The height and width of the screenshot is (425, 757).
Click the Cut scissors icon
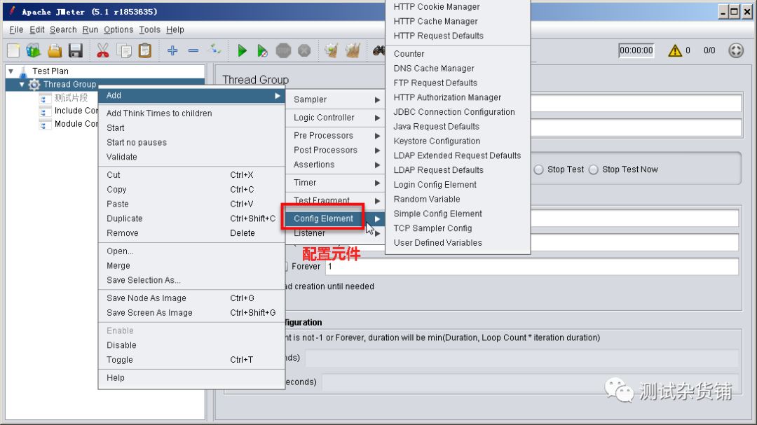pos(103,50)
